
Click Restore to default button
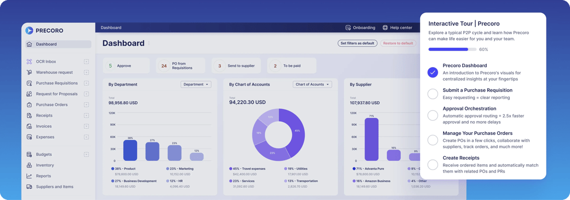(x=398, y=43)
